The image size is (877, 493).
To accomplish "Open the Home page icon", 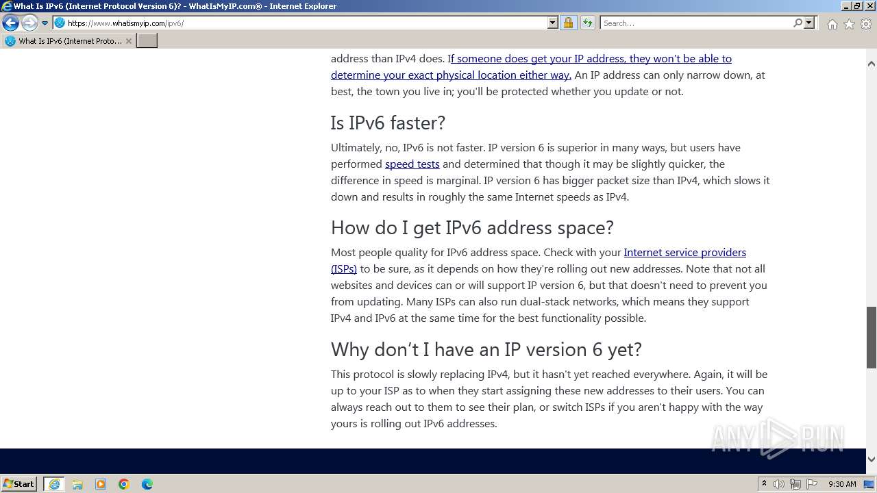I will [x=832, y=24].
